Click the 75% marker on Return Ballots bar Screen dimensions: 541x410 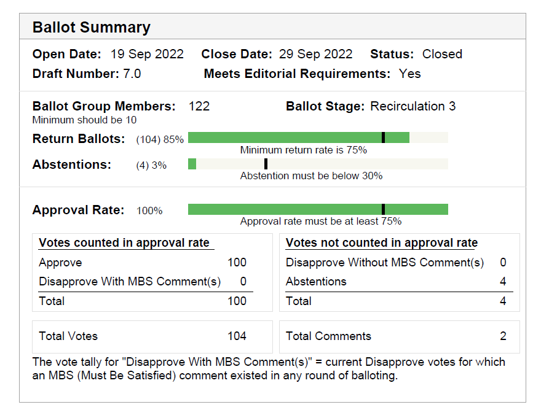coord(383,137)
